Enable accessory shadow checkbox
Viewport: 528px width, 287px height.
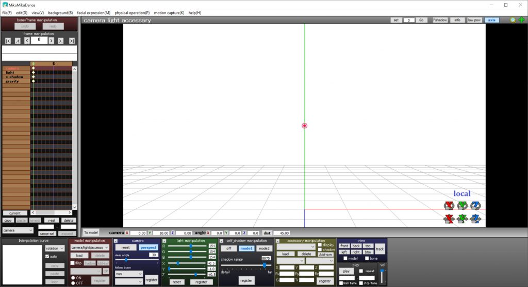320,249
